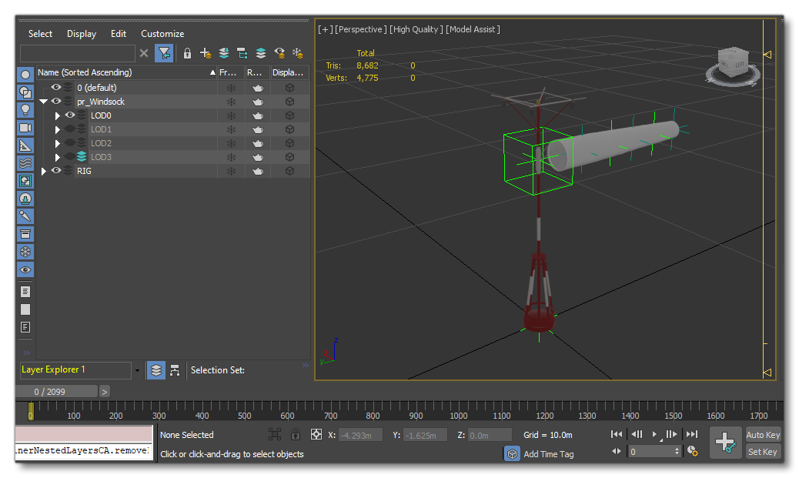
Task: Collapse the pr_Windsock layer tree
Action: click(44, 101)
